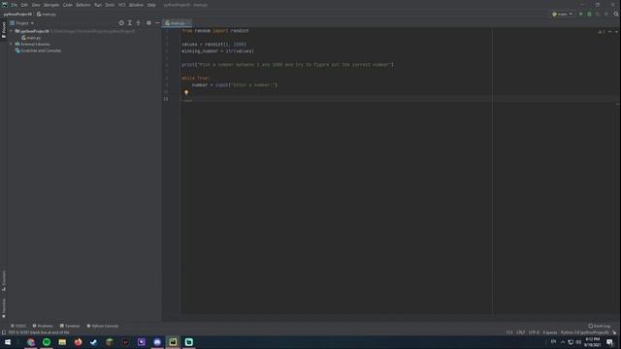Open the Refactor menu

pos(83,5)
